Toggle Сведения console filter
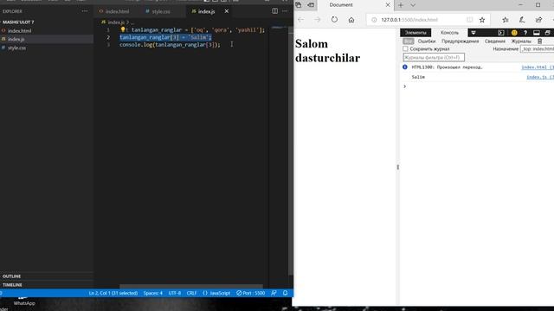Viewport: 554px width, 311px height. pyautogui.click(x=494, y=41)
